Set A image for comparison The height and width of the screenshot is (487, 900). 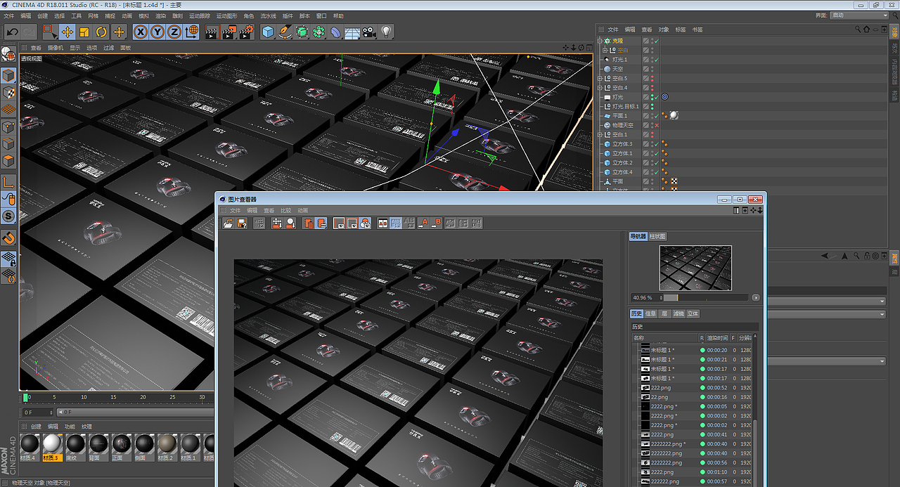(424, 223)
